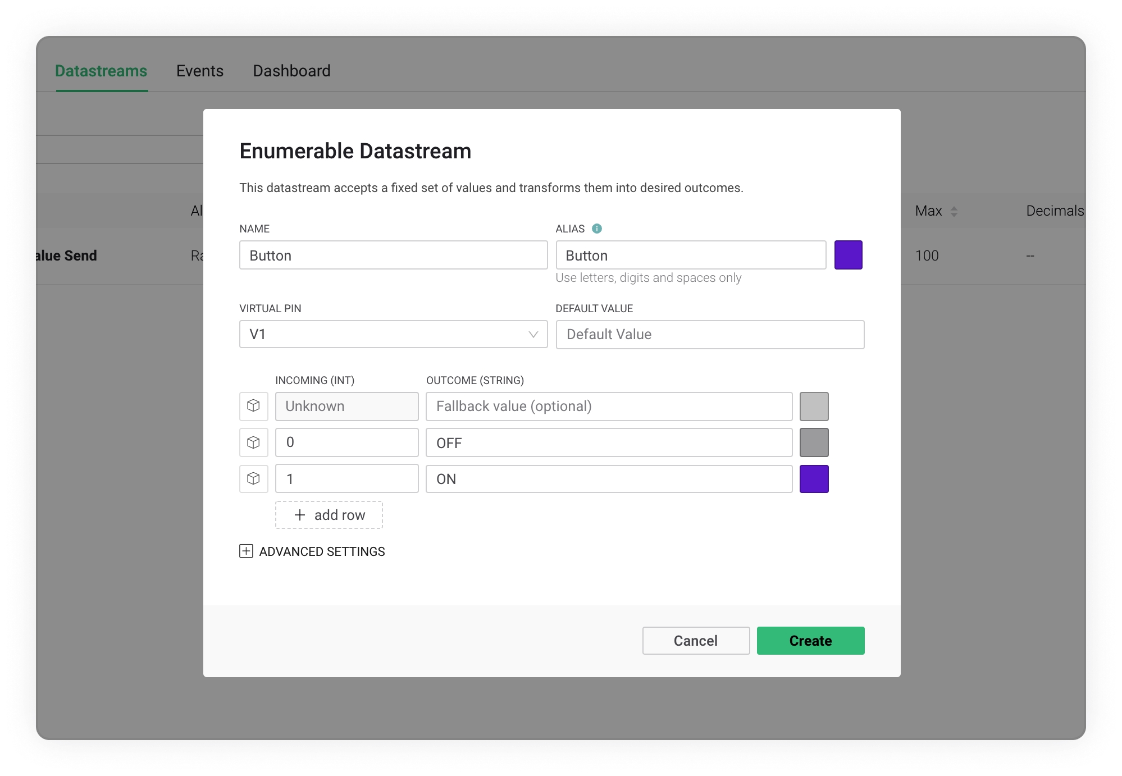This screenshot has width=1122, height=776.
Task: Click into the Name field
Action: pyautogui.click(x=393, y=255)
